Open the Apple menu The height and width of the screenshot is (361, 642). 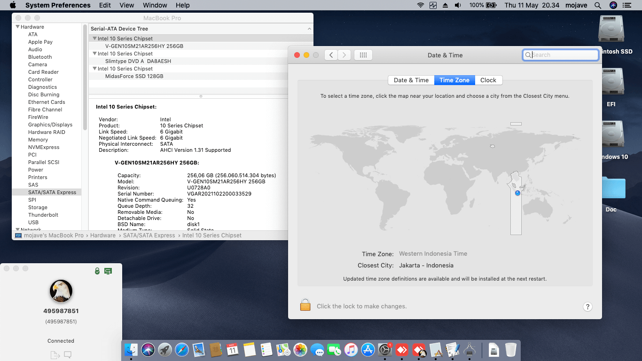click(x=13, y=5)
